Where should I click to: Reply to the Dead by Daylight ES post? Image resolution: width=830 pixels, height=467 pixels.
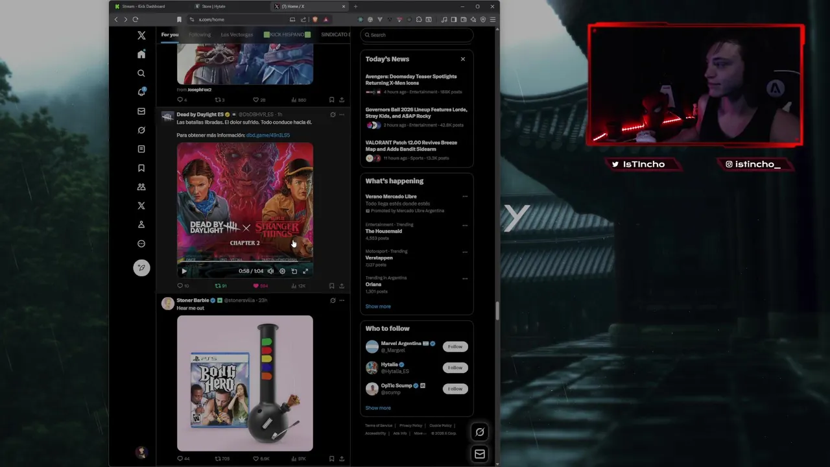click(183, 285)
